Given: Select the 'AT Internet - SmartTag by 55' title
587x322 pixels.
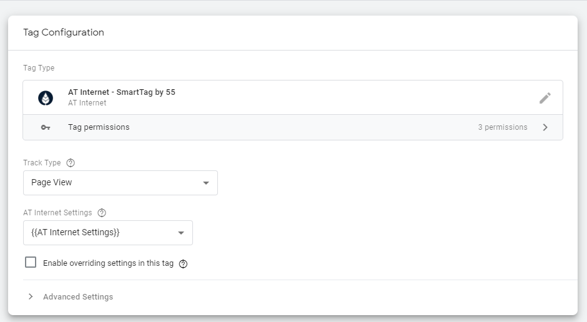Looking at the screenshot, I should coord(122,92).
